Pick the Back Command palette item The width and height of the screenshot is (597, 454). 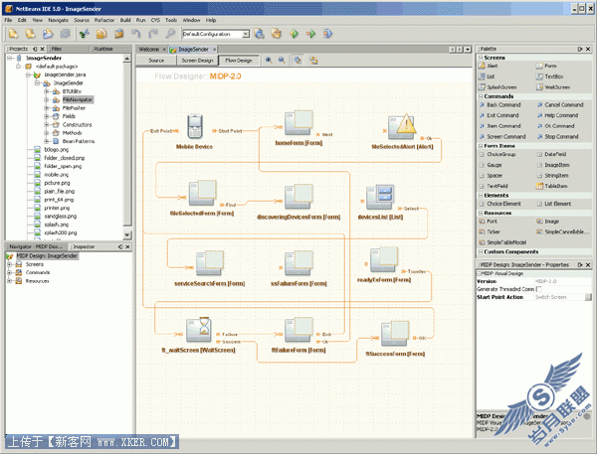(x=499, y=105)
